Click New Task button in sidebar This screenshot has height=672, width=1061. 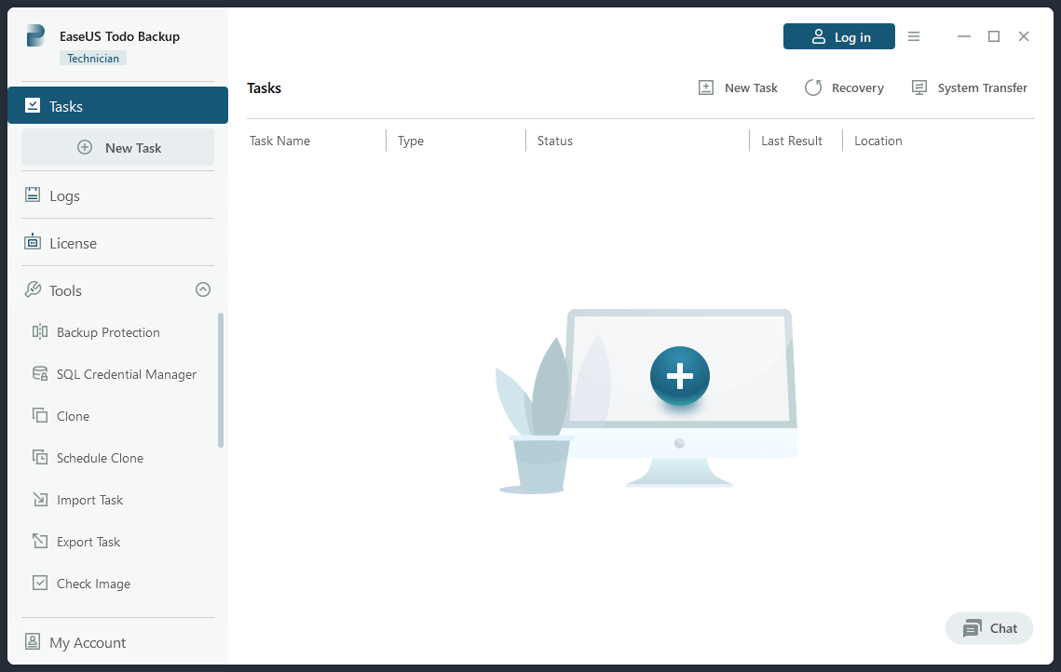pyautogui.click(x=118, y=147)
